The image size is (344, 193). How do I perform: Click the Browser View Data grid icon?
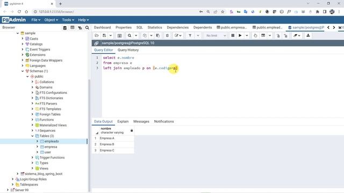[x=73, y=27]
